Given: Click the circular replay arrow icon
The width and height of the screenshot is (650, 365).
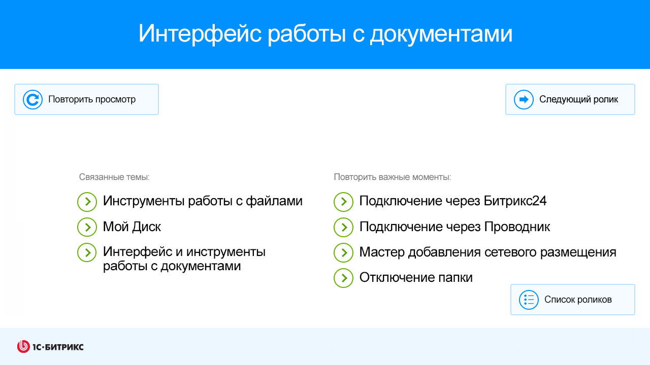Looking at the screenshot, I should point(32,99).
